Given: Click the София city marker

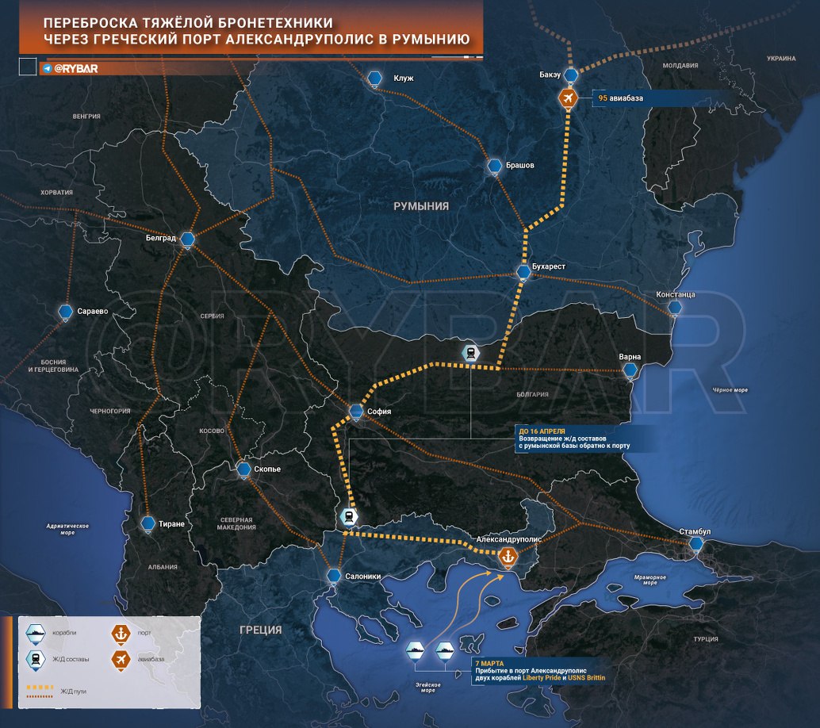Looking at the screenshot, I should coord(357,411).
